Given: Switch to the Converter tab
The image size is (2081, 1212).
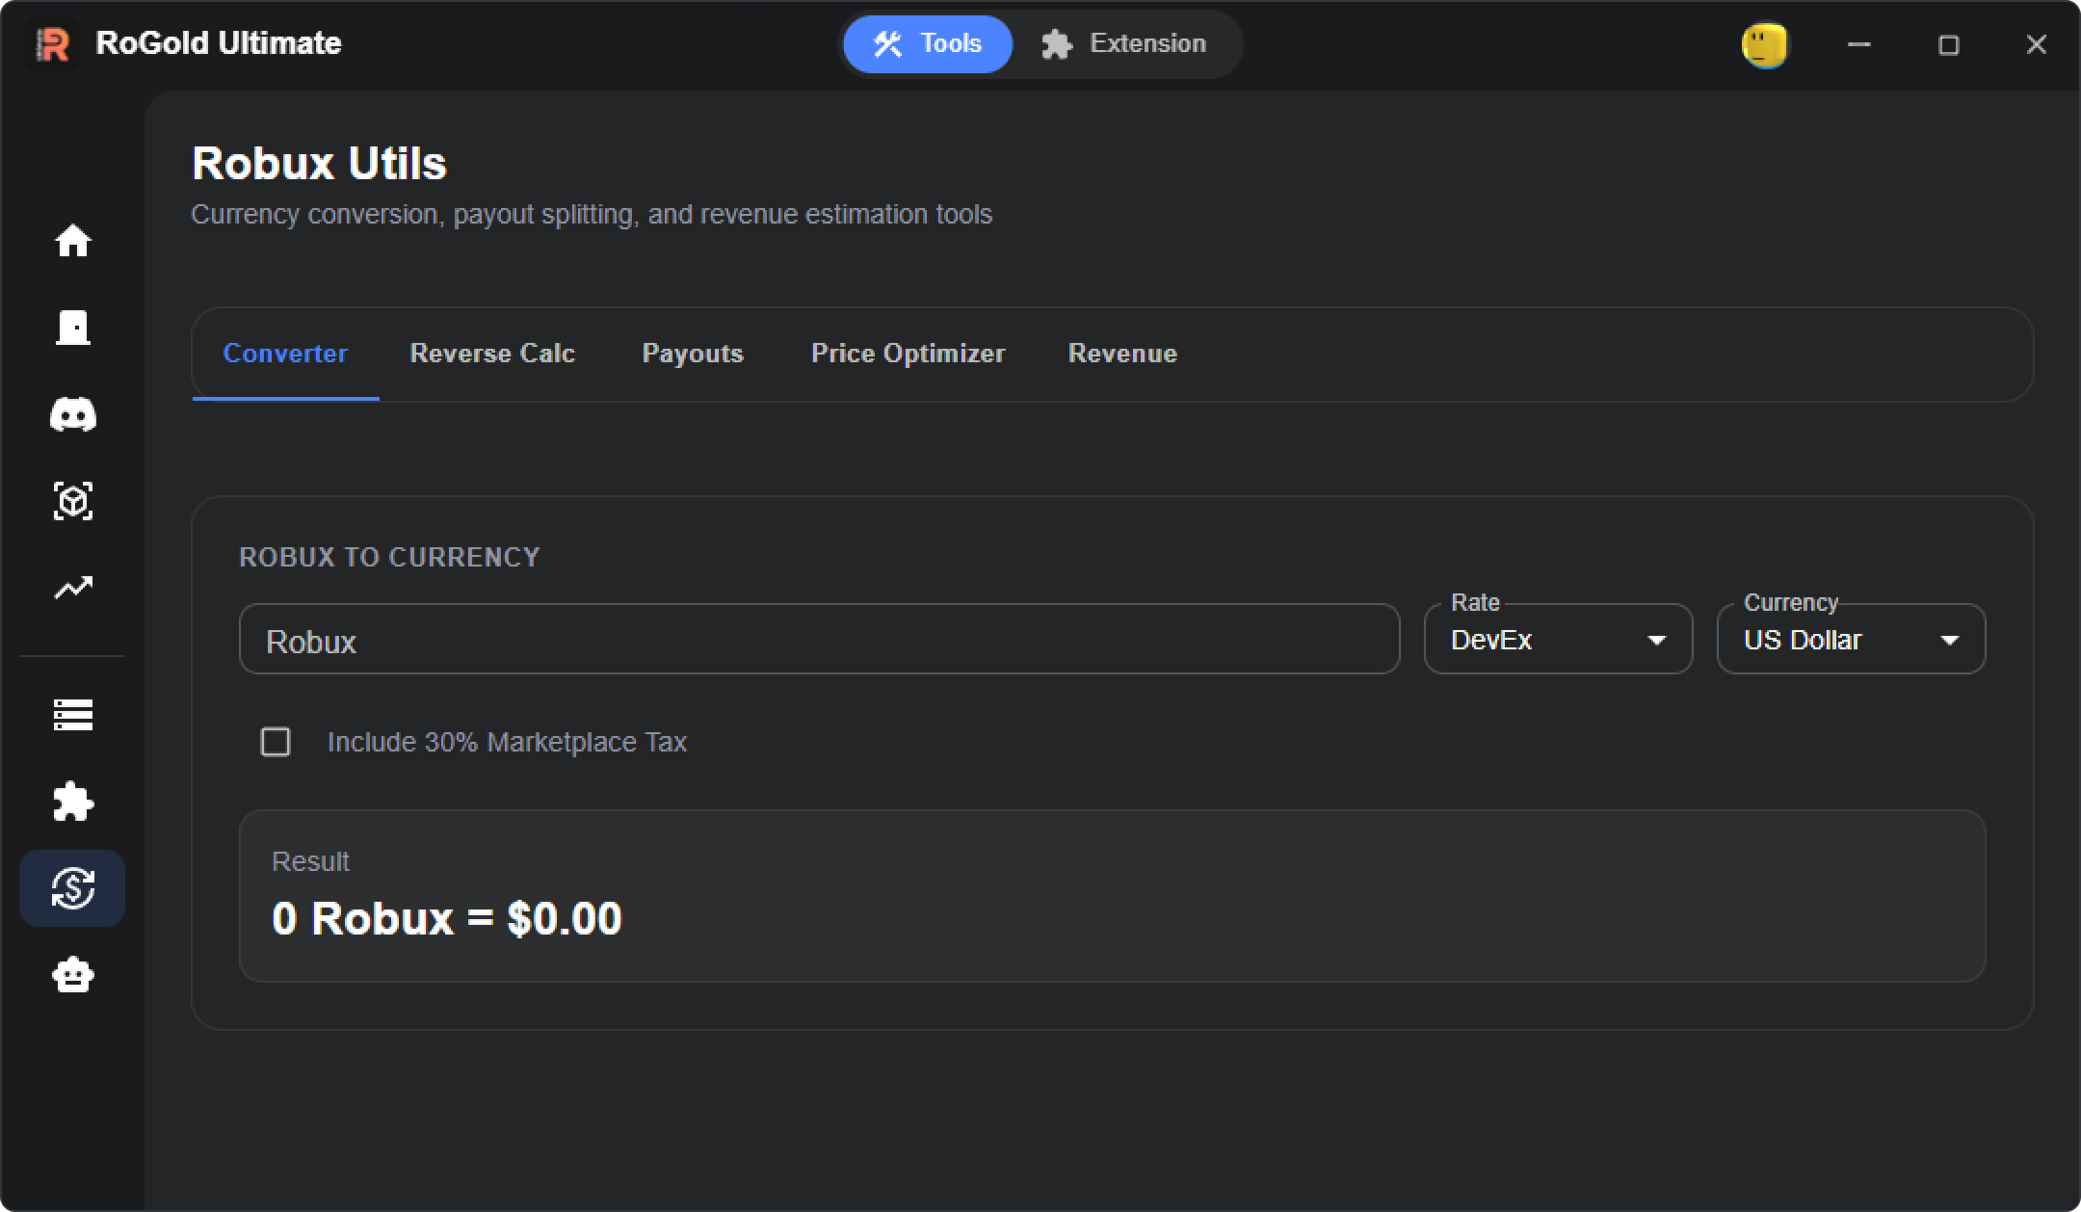Looking at the screenshot, I should pos(285,354).
